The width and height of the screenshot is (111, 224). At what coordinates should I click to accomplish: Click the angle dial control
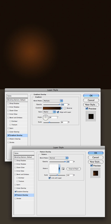[x=46, y=117]
